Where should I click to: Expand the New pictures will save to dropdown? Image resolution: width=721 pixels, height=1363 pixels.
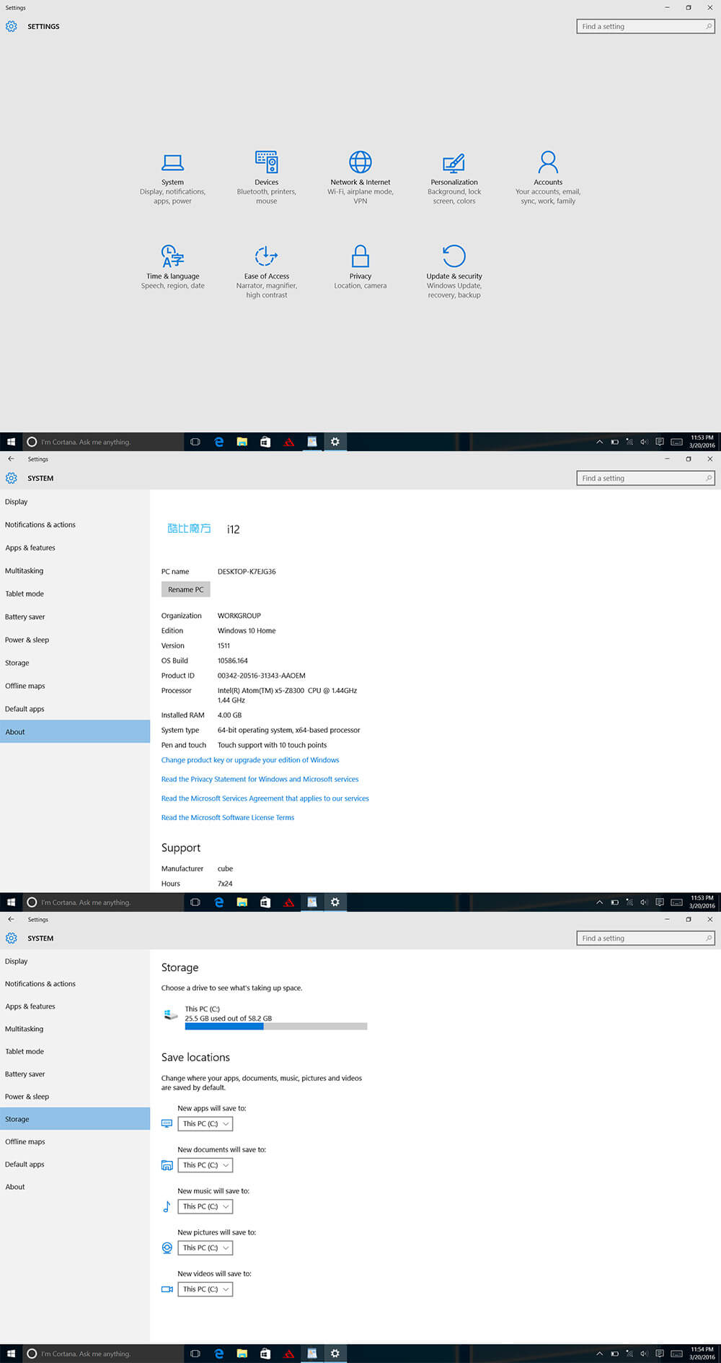pos(205,1247)
